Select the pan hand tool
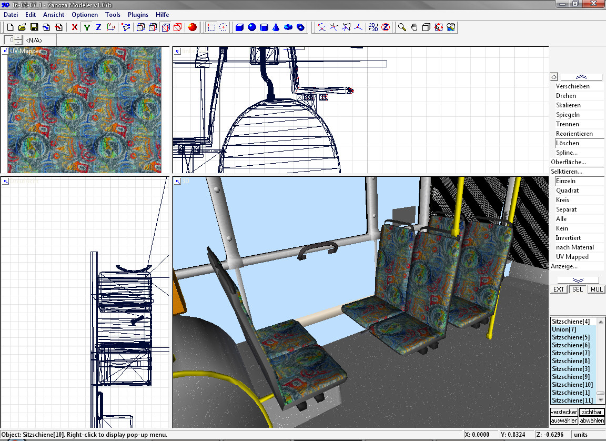 coord(414,27)
